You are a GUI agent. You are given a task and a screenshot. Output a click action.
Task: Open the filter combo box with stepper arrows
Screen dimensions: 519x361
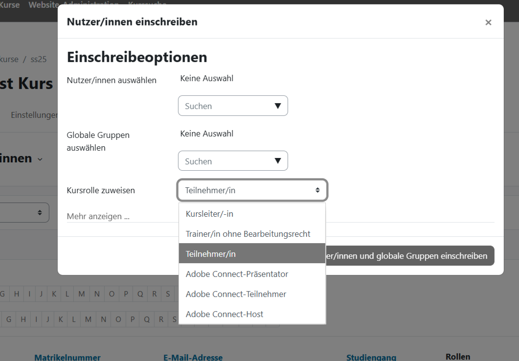click(x=24, y=212)
